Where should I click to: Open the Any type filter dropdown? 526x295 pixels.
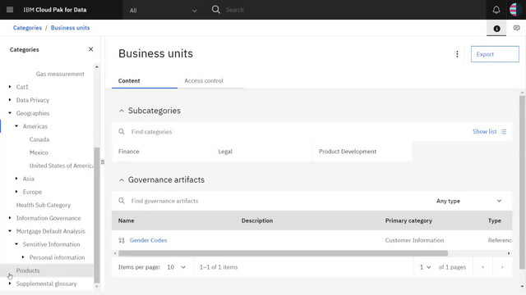[x=468, y=201]
